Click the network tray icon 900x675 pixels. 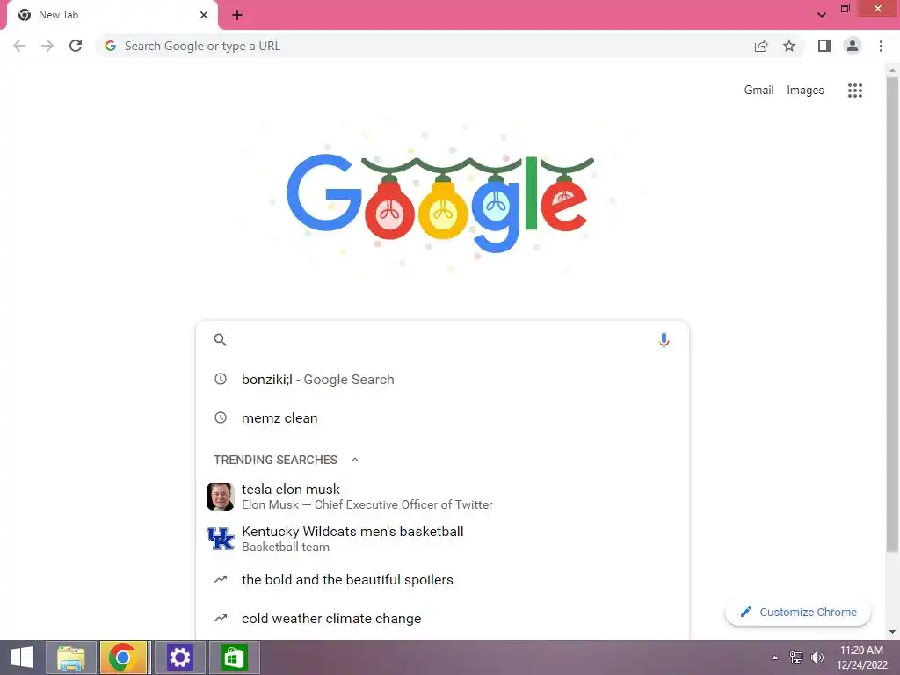click(796, 657)
